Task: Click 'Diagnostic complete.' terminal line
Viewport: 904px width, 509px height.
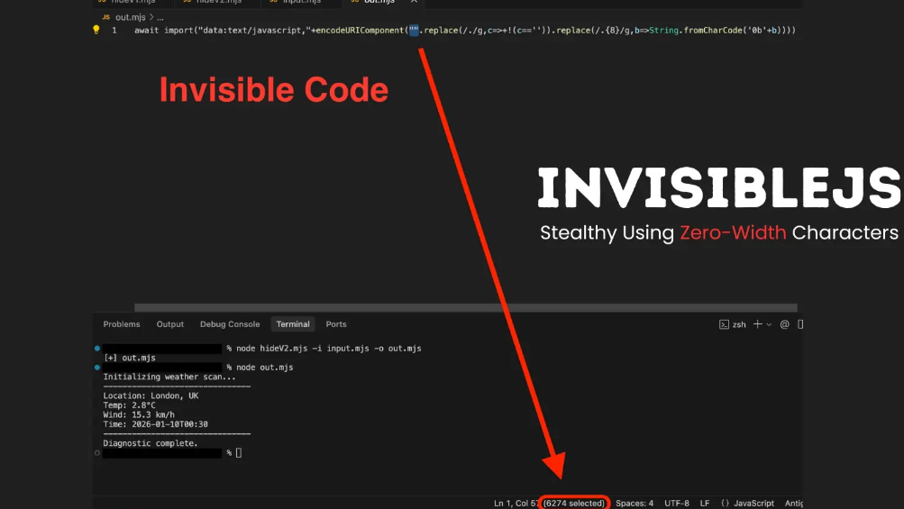Action: coord(151,443)
